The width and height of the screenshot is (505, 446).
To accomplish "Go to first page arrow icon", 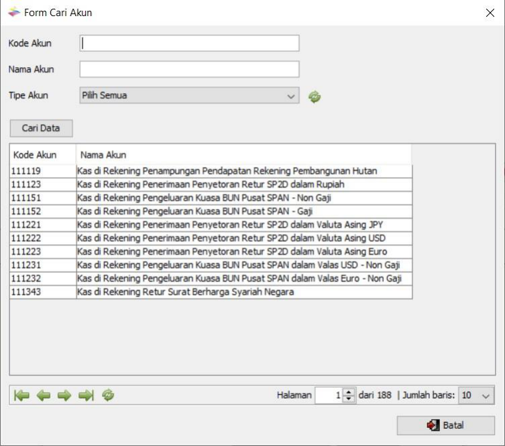I will [21, 396].
